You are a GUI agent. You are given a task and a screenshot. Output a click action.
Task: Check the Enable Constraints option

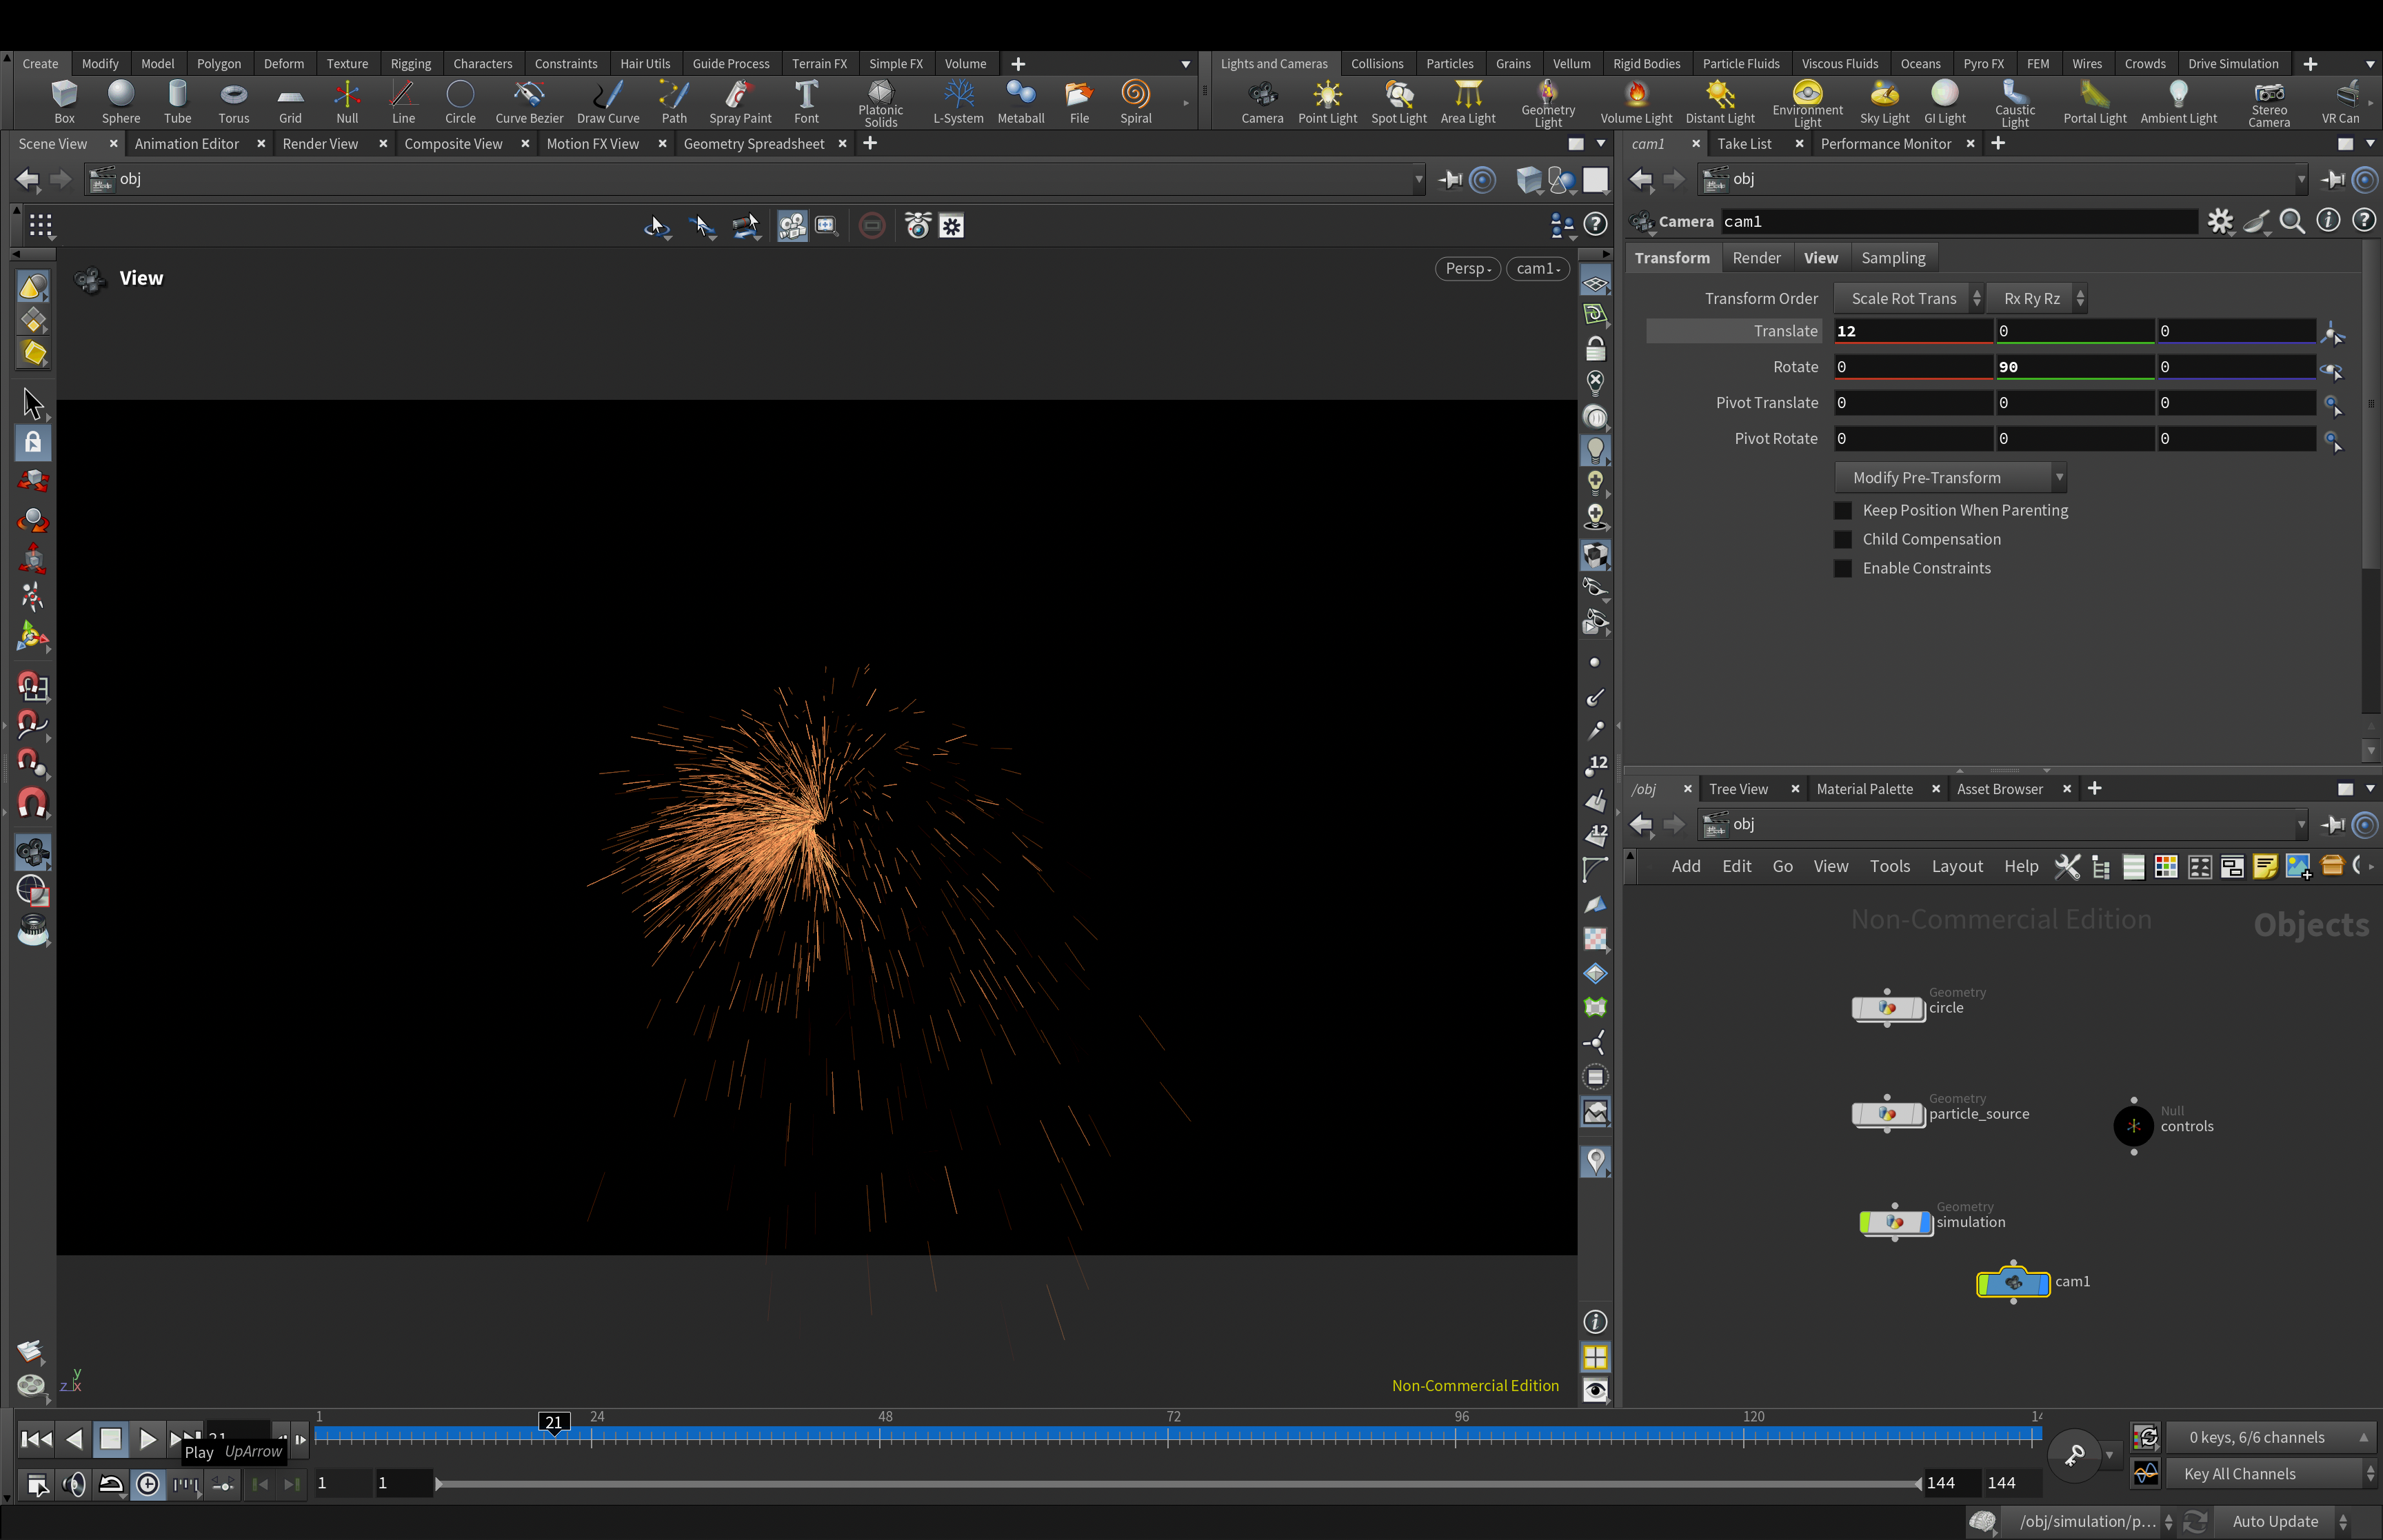pos(1842,569)
